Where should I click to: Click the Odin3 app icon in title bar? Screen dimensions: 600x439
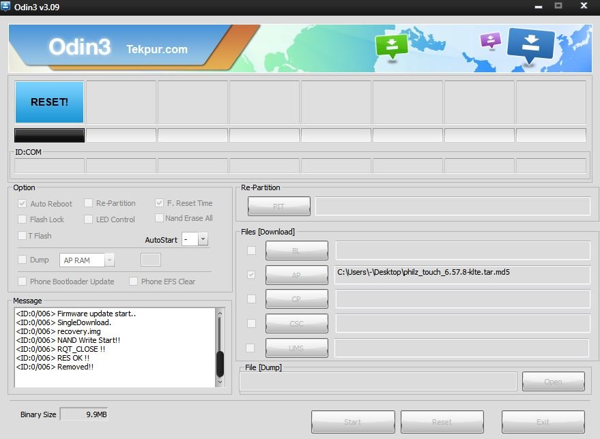coord(5,7)
